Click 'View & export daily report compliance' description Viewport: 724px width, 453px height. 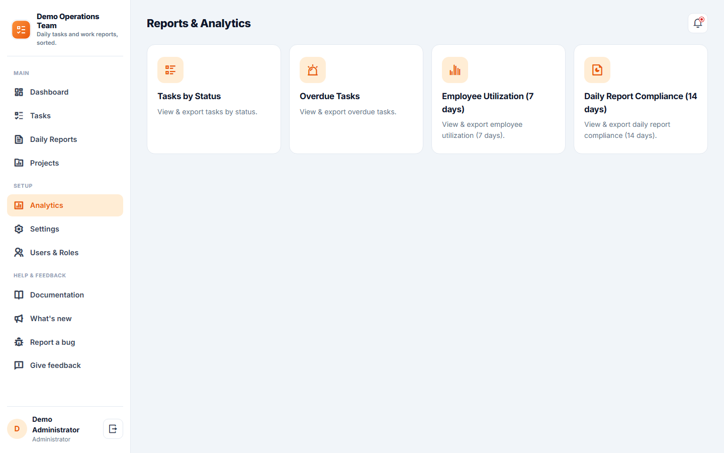627,130
